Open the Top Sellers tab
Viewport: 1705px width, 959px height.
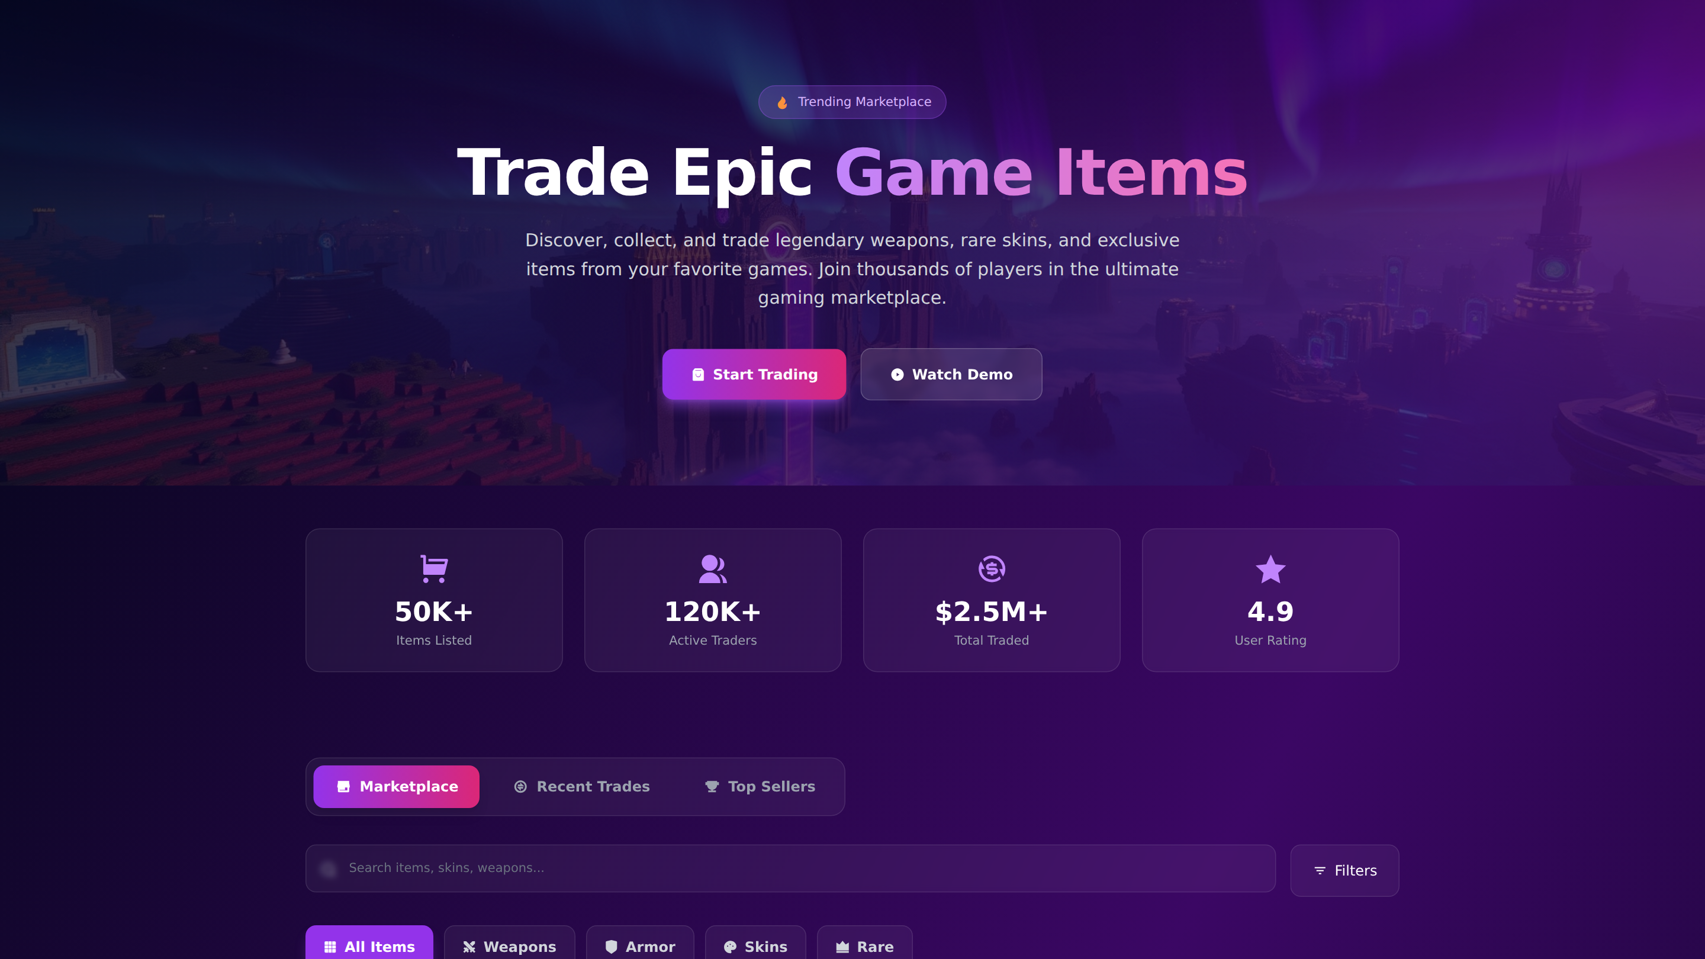pyautogui.click(x=760, y=786)
